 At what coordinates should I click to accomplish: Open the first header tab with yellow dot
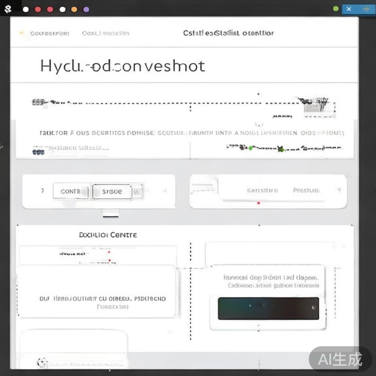(x=45, y=33)
